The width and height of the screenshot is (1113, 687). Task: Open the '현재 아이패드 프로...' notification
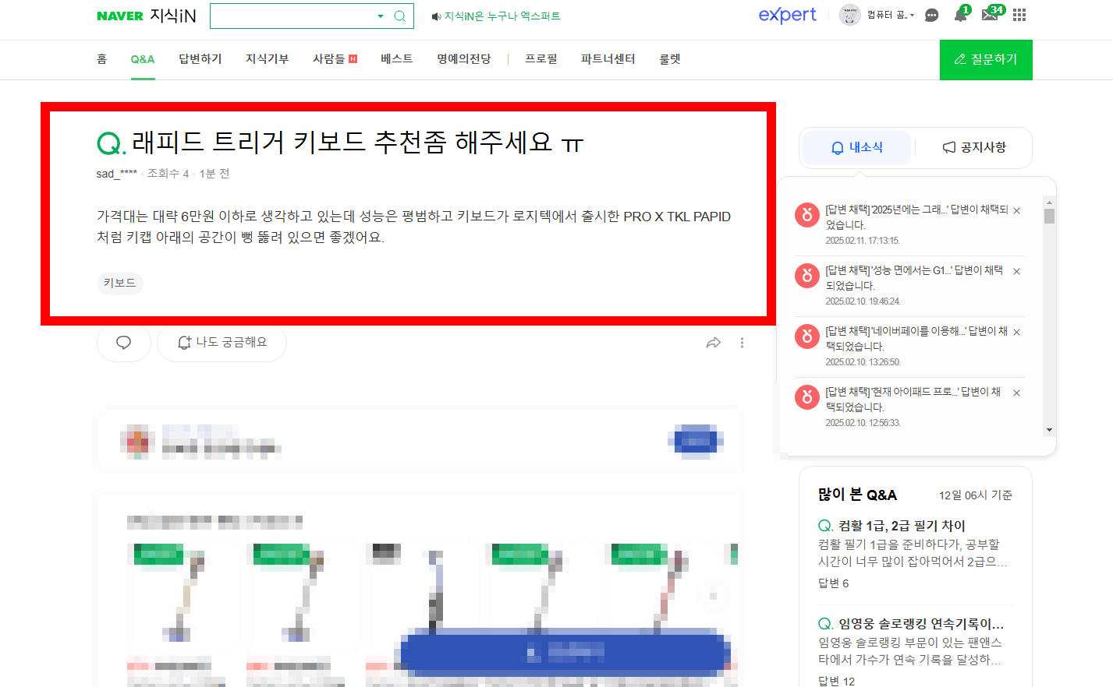click(x=914, y=400)
